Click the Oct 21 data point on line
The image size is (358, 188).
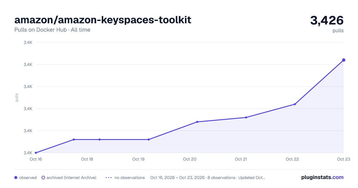click(x=246, y=117)
